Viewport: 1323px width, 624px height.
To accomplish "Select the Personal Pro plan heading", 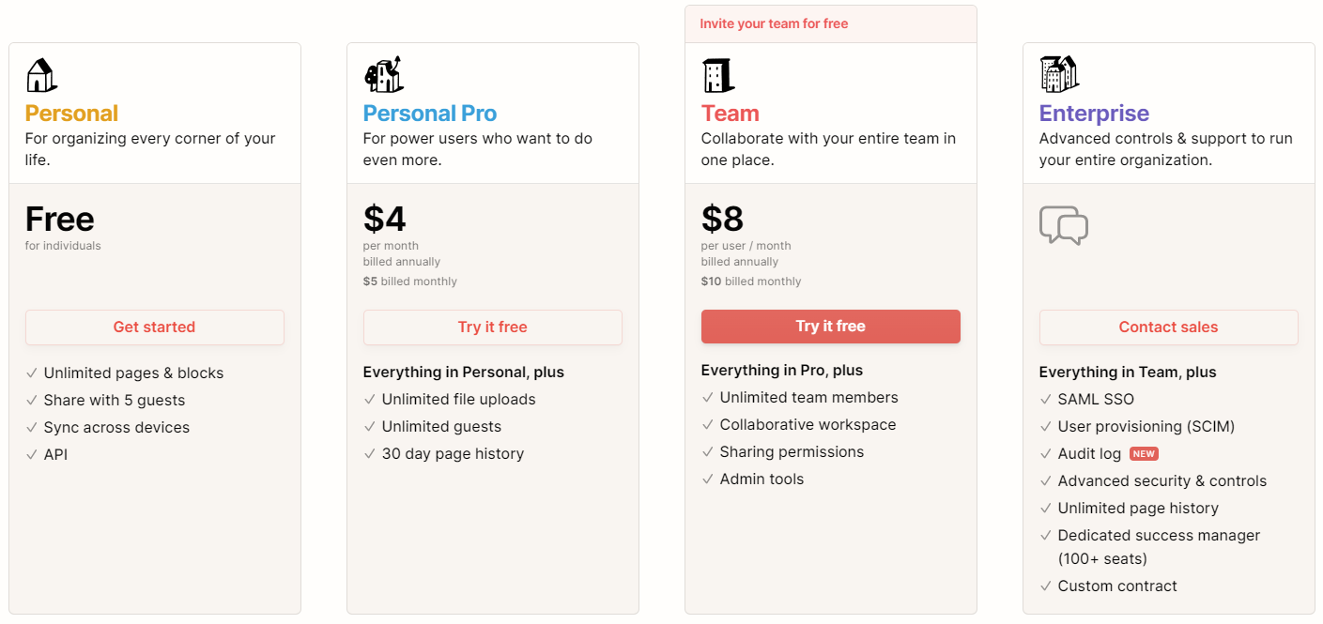I will click(x=429, y=114).
